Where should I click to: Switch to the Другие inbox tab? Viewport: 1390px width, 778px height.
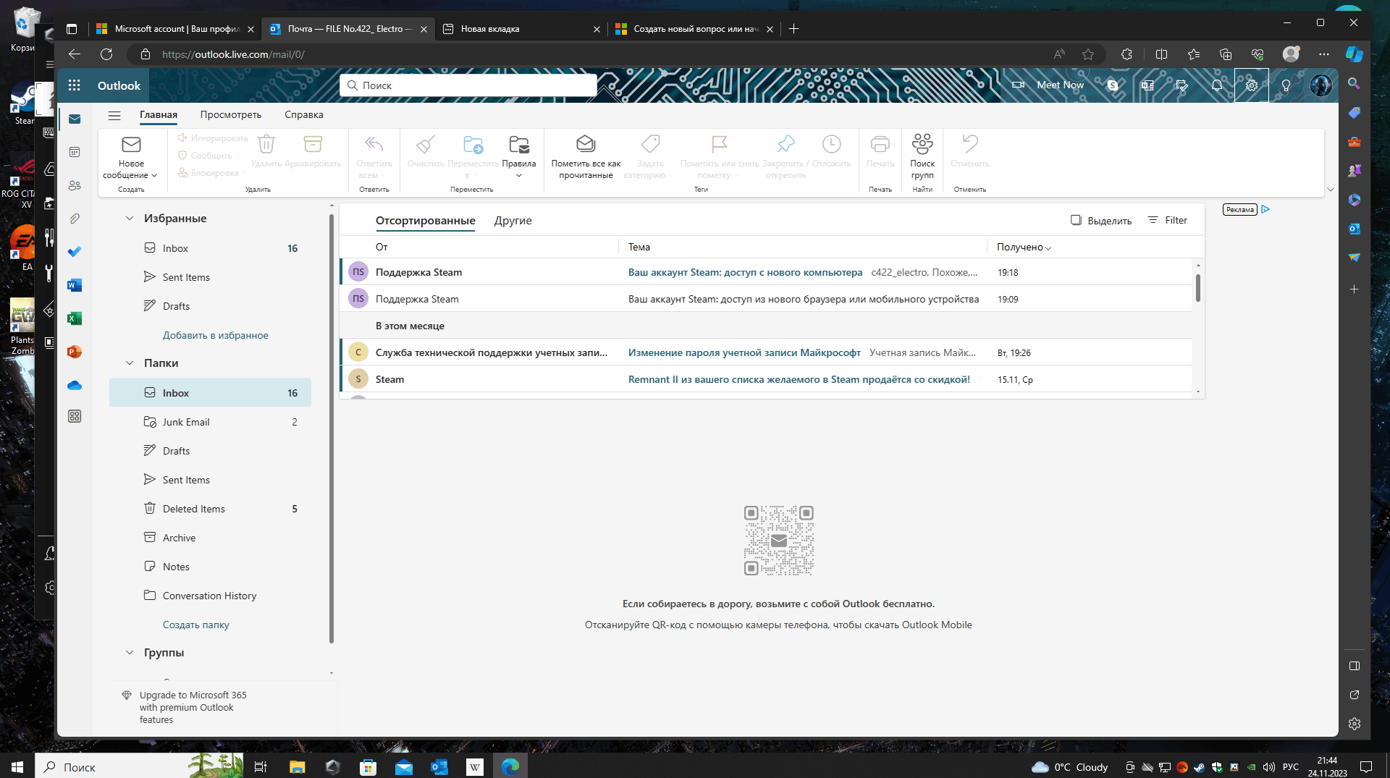click(513, 221)
